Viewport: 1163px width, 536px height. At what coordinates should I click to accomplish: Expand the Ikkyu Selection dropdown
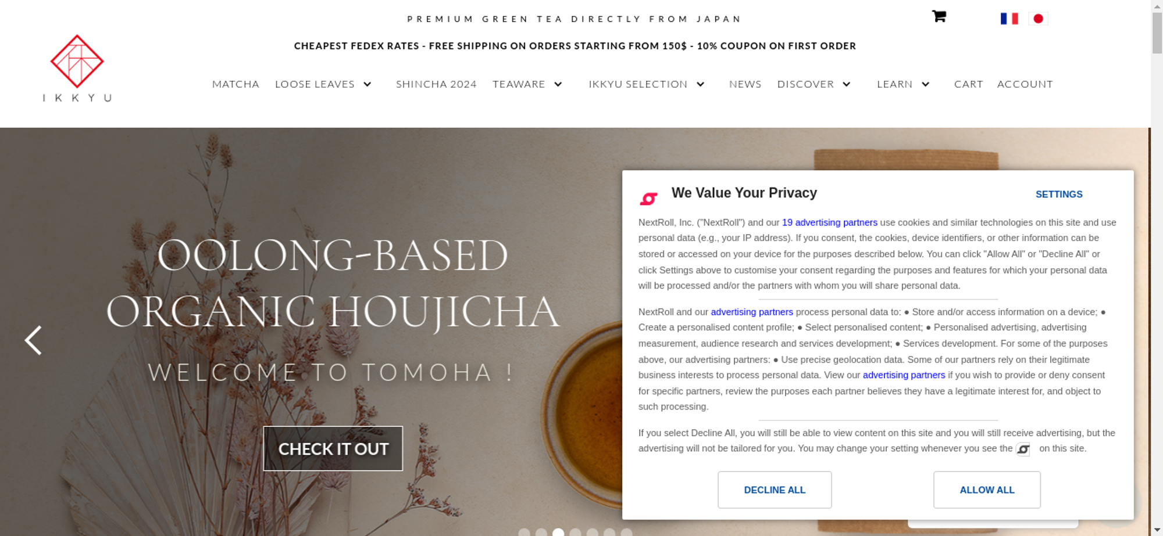tap(701, 84)
